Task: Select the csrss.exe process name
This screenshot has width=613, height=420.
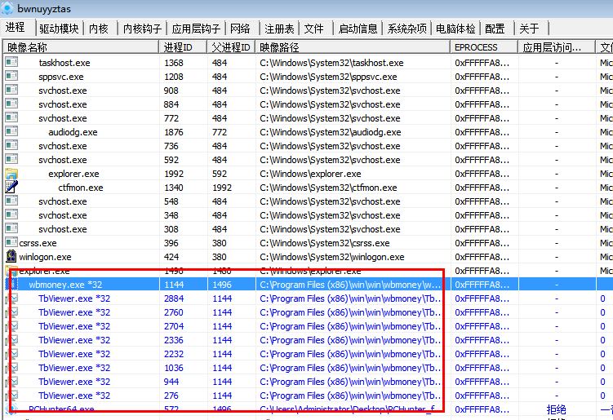Action: [x=38, y=243]
